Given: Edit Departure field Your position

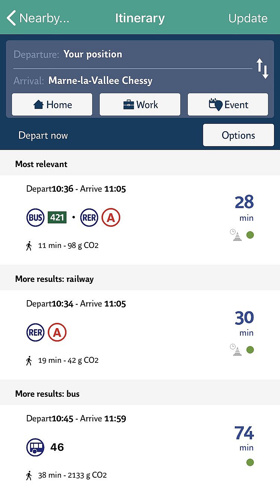Looking at the screenshot, I should [x=133, y=54].
